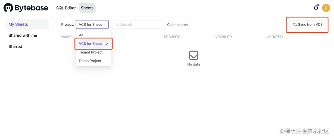334x139 pixels.
Task: Click Clear search
Action: (178, 25)
